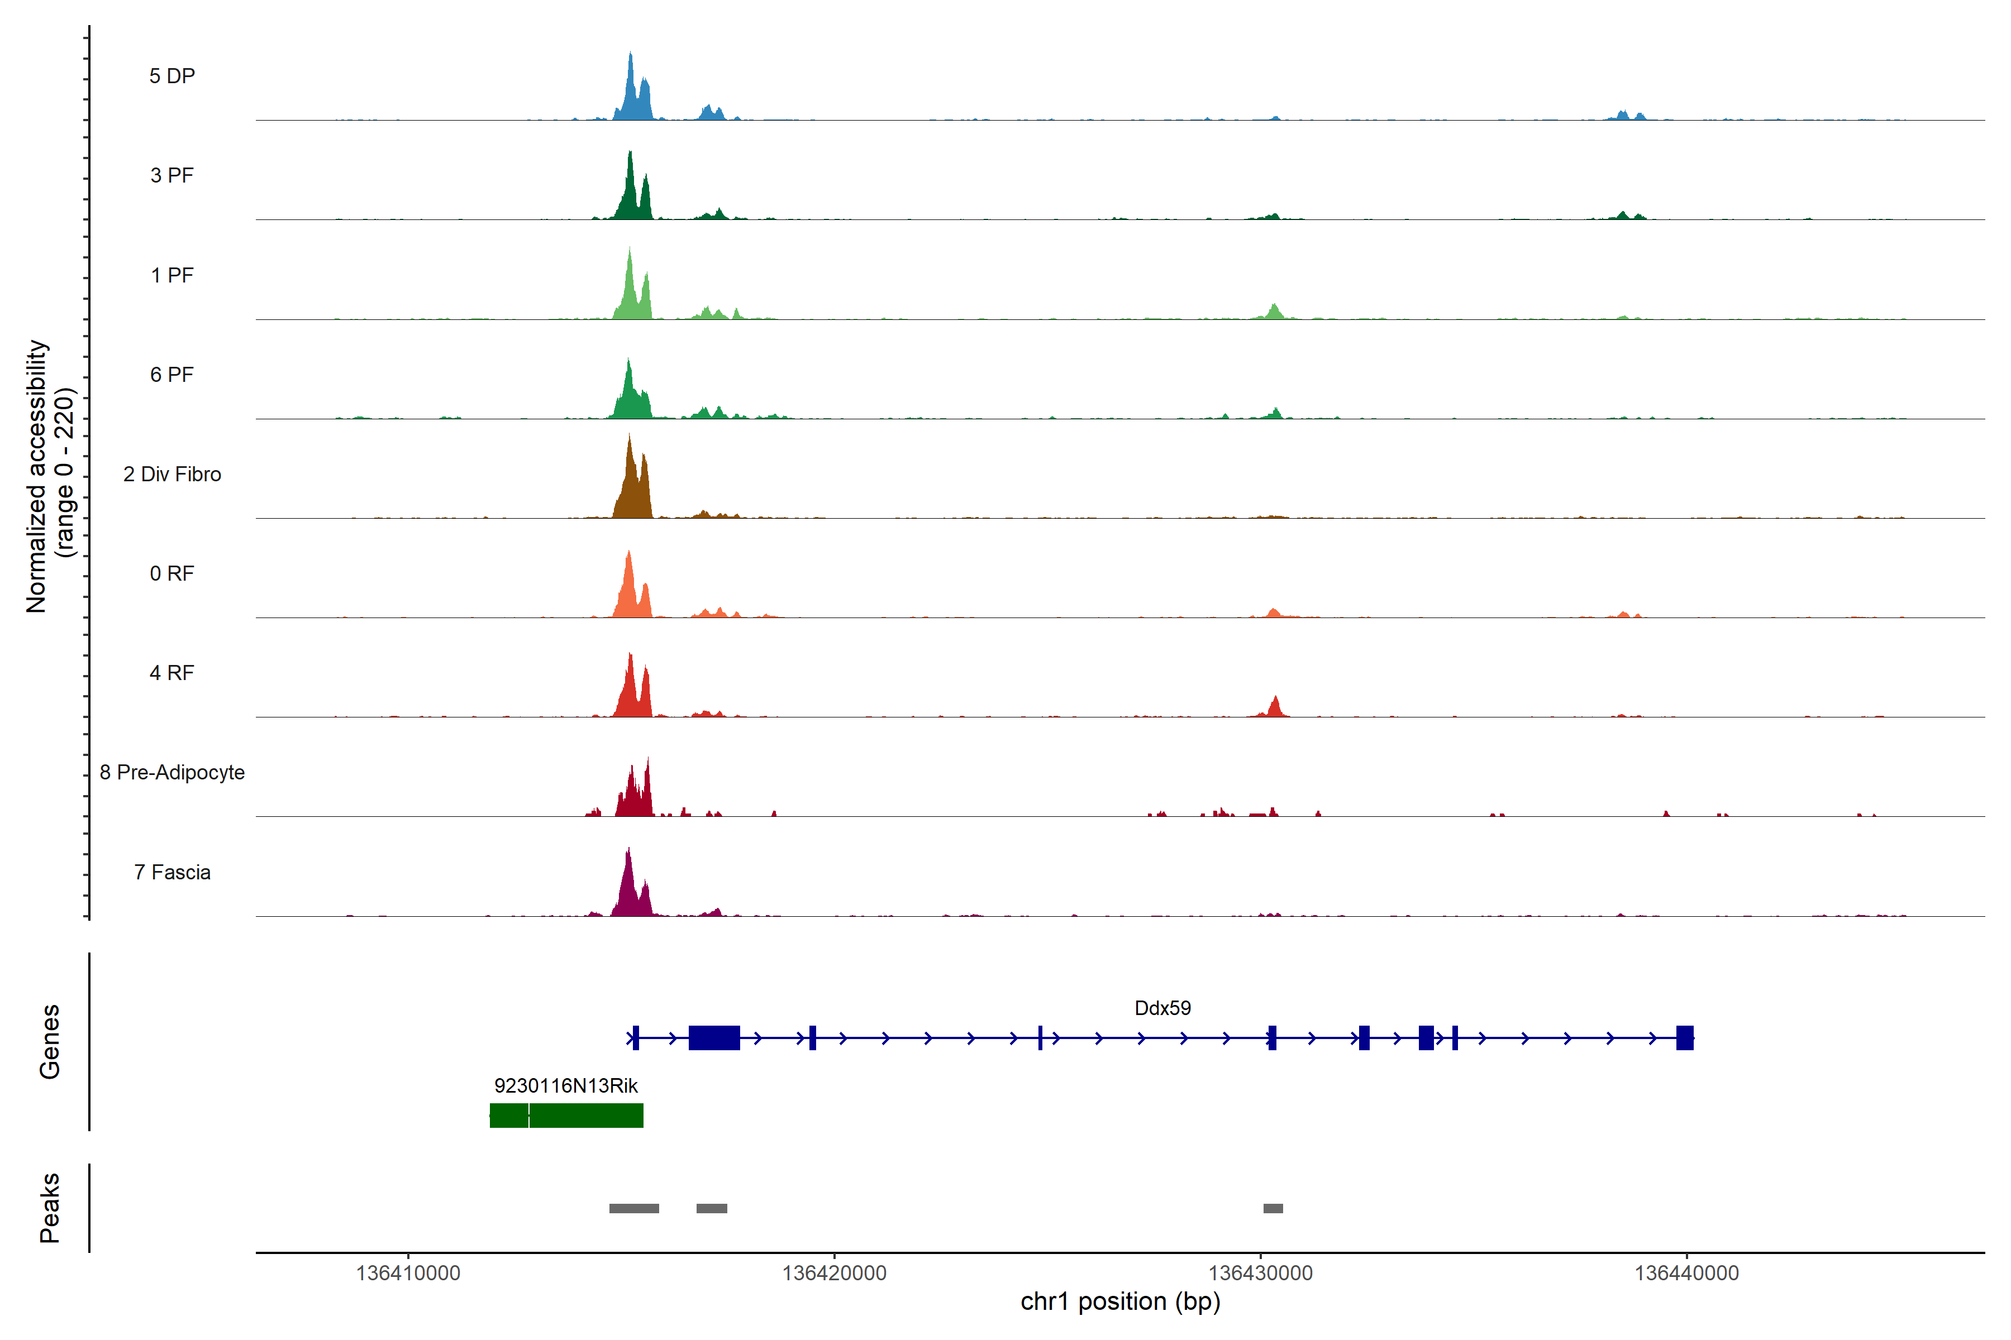Viewport: 2011px width, 1340px height.
Task: Click the leftmost gray peak bar
Action: click(633, 1208)
